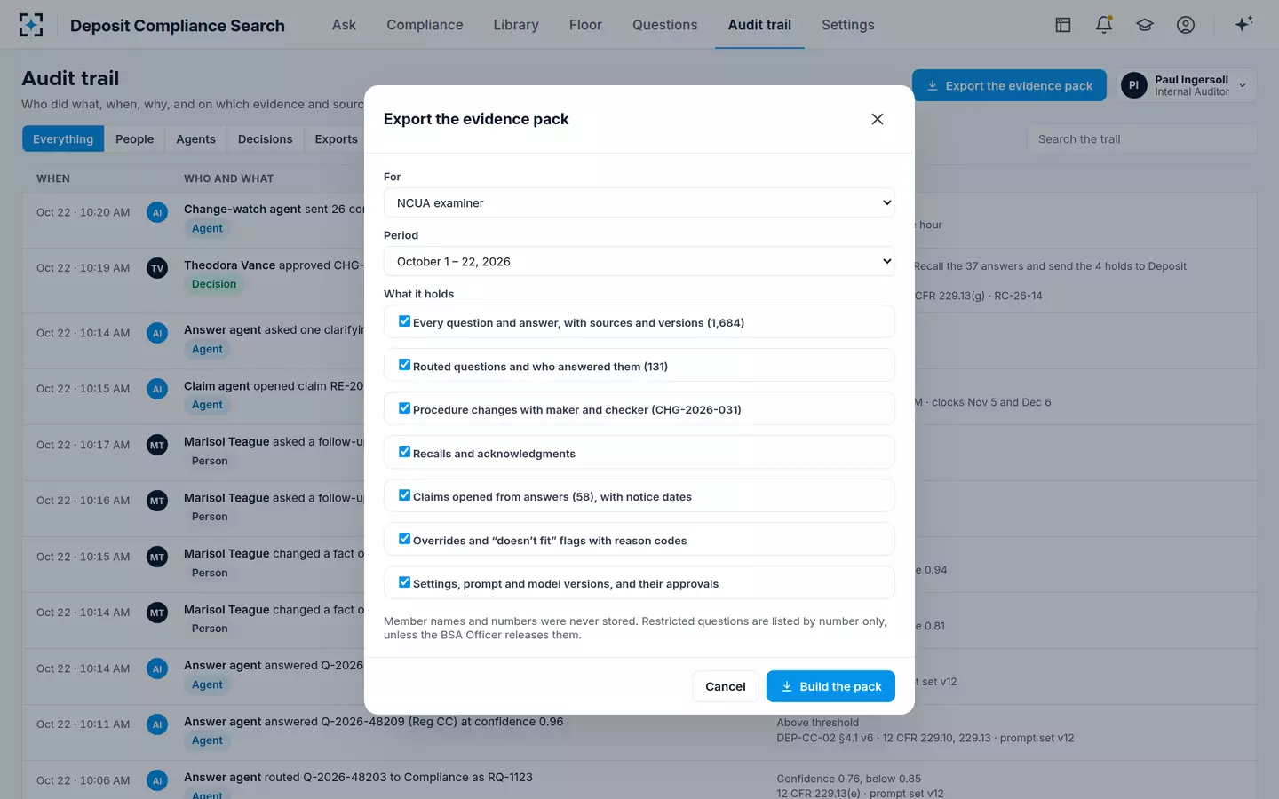Toggle Recalls and acknowledgments checkbox
Image resolution: width=1279 pixels, height=799 pixels.
pyautogui.click(x=404, y=452)
